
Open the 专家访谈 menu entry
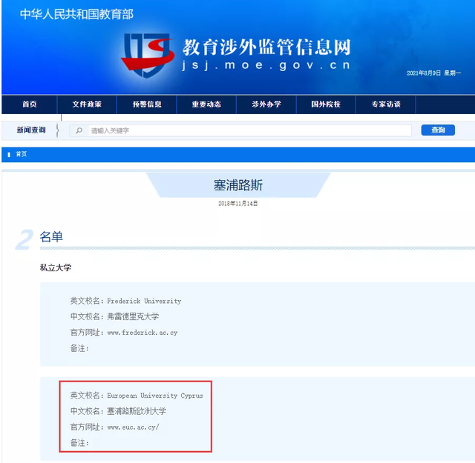(x=386, y=104)
